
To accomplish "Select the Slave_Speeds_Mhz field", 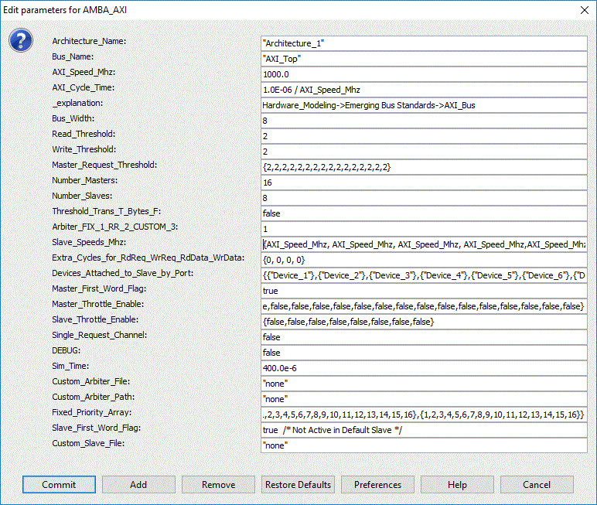I will click(x=424, y=244).
